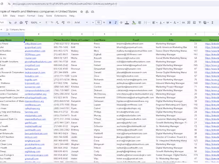Viewport: 219px width, 164px height.
Task: Open the valleyhope.org website link
Action: point(32,108)
